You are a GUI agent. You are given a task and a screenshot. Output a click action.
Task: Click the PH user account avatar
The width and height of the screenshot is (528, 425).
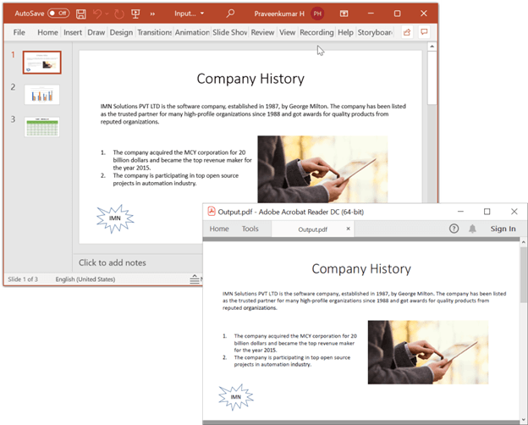pos(317,14)
